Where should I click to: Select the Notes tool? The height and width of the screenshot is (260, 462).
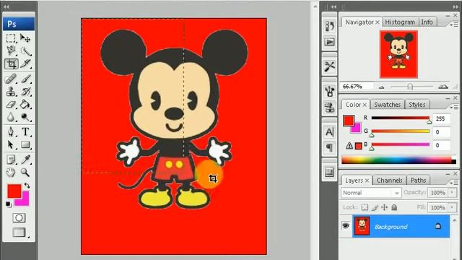click(x=11, y=159)
